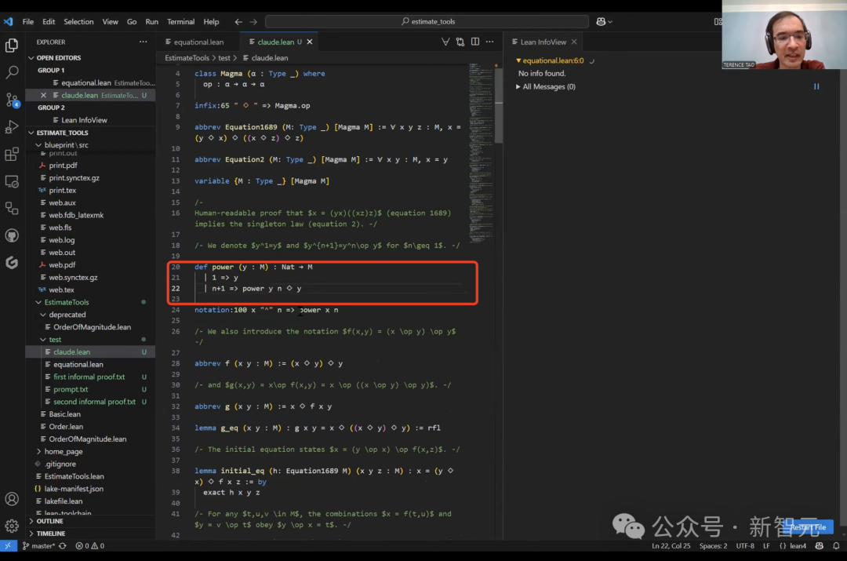Image resolution: width=847 pixels, height=561 pixels.
Task: Expand the OUTLINE section
Action: point(50,521)
